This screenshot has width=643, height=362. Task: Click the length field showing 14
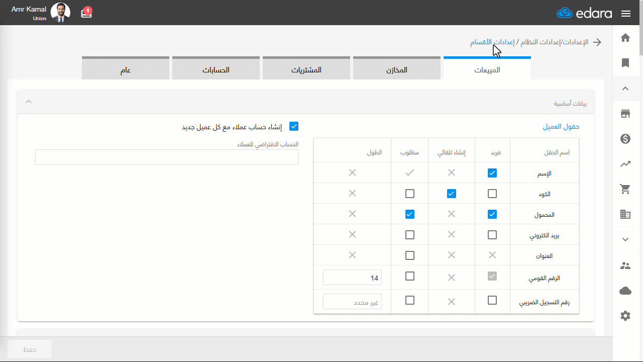[x=352, y=277]
